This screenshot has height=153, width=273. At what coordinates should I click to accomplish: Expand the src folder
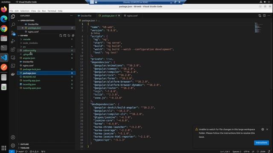24,47
